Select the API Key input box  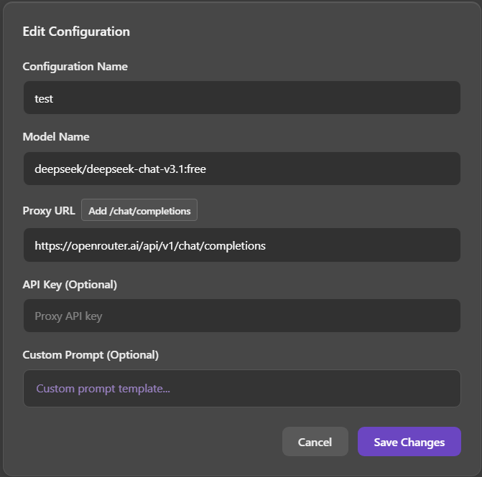click(x=241, y=316)
